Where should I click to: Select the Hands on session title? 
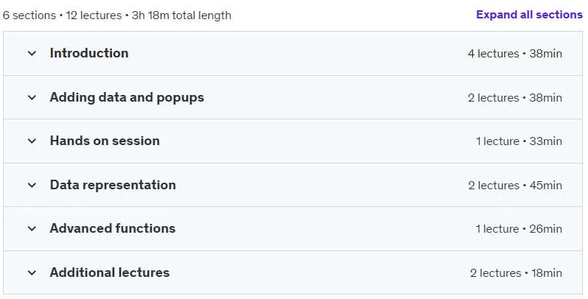tap(105, 141)
